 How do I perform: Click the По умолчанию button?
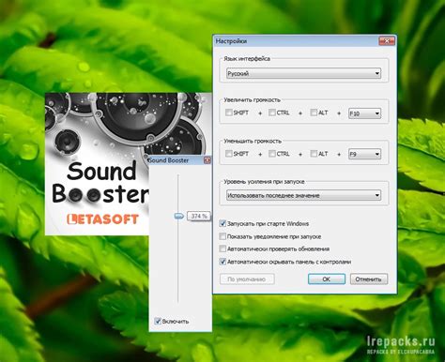tap(247, 279)
